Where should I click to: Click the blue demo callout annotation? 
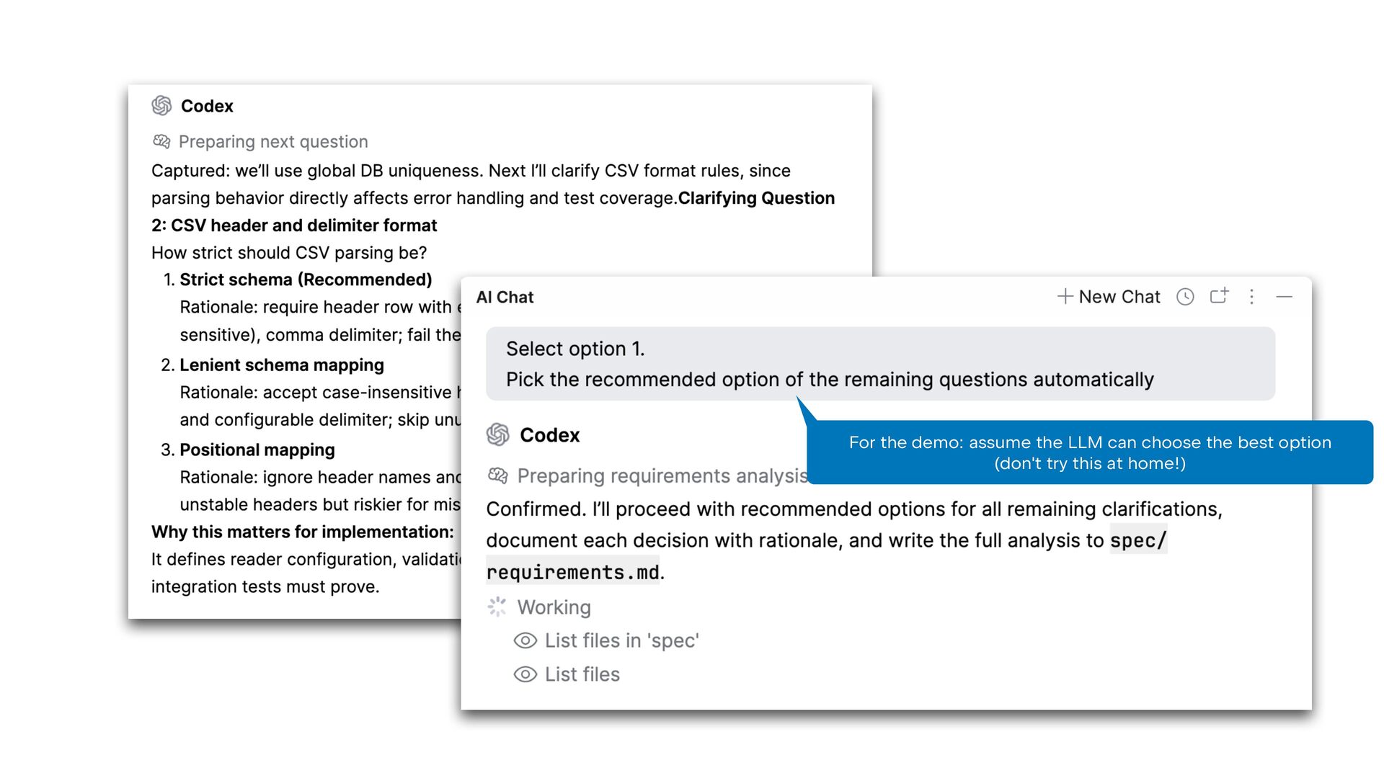pos(1089,452)
